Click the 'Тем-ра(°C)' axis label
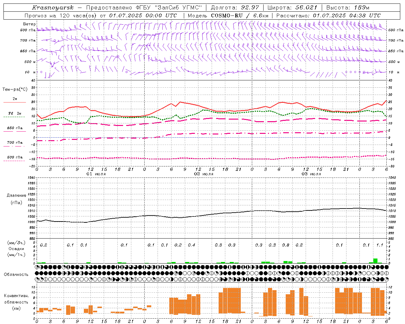 click(x=15, y=90)
